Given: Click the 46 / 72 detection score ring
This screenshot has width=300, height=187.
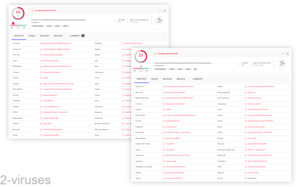Looking at the screenshot, I should pyautogui.click(x=18, y=13).
